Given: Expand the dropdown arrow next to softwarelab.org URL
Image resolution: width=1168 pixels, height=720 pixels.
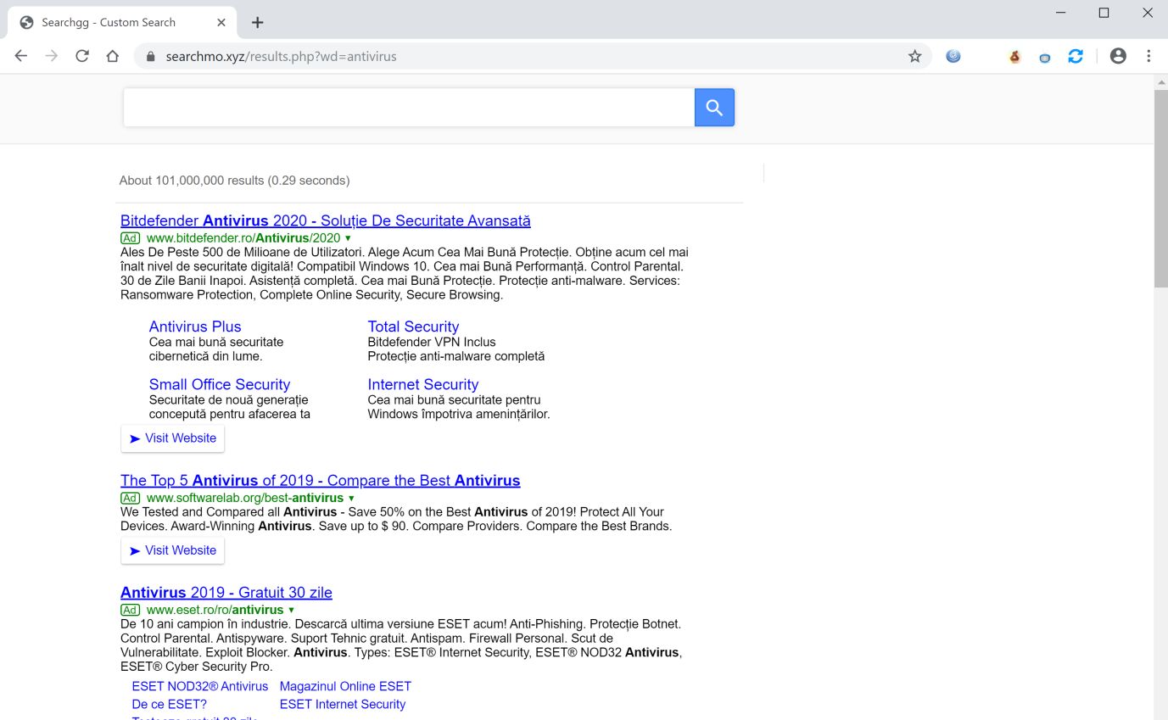Looking at the screenshot, I should [351, 499].
